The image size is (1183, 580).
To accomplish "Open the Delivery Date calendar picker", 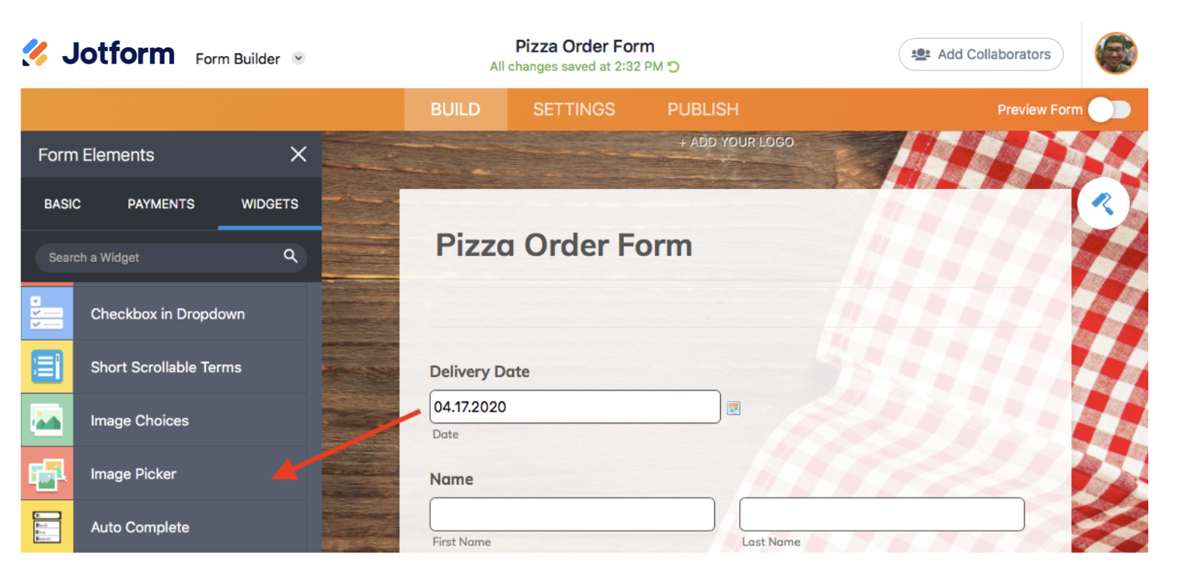I will click(x=733, y=408).
